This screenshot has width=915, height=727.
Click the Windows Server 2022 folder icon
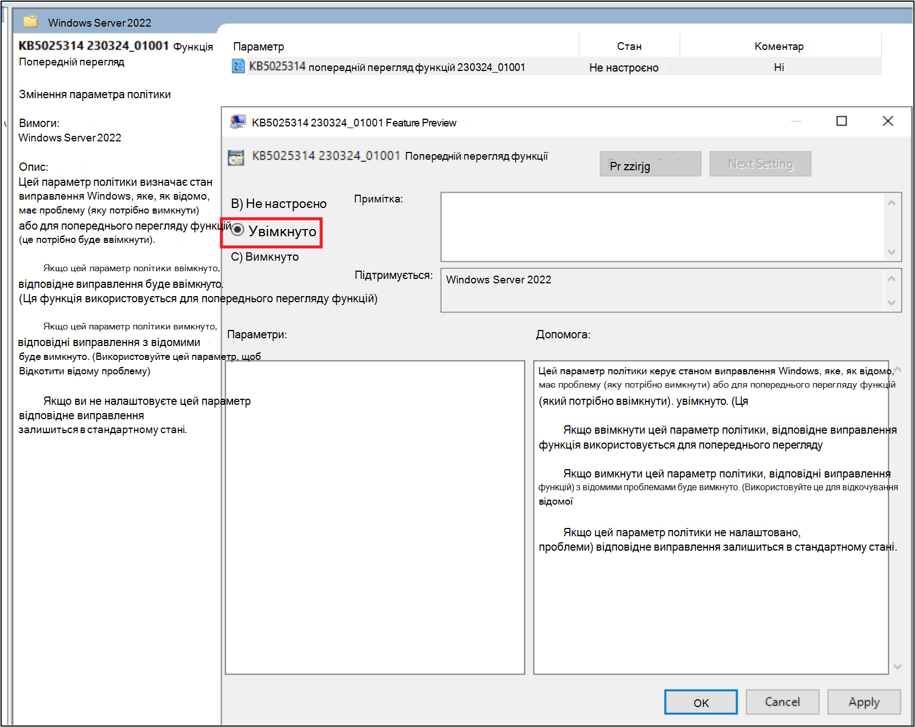click(31, 22)
